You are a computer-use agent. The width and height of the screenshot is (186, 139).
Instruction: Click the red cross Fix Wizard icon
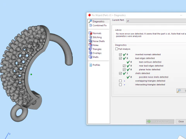coord(90,15)
